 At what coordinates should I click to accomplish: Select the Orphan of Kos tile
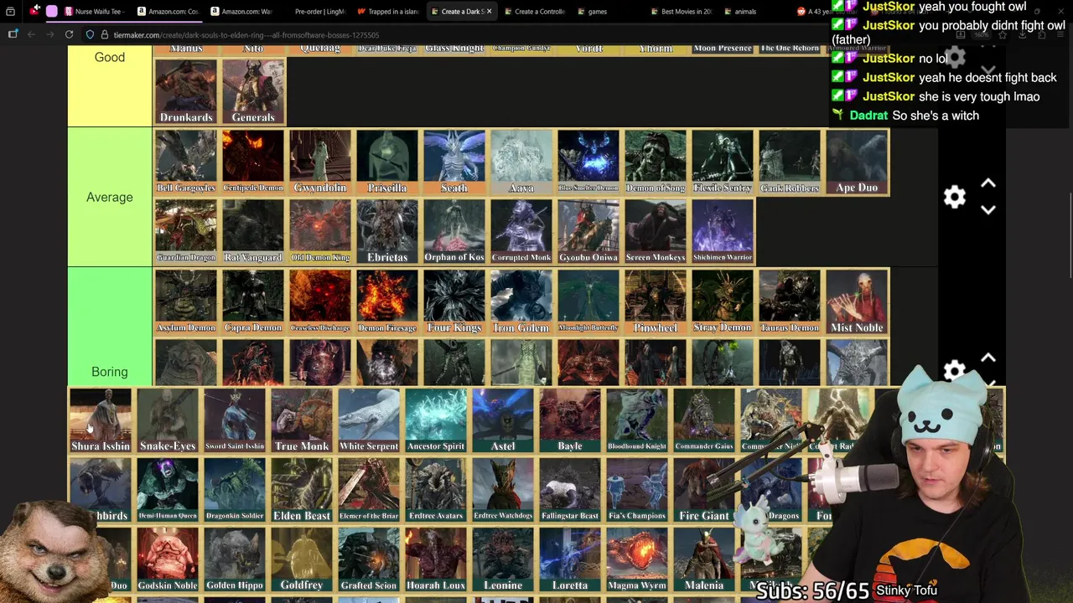[454, 232]
